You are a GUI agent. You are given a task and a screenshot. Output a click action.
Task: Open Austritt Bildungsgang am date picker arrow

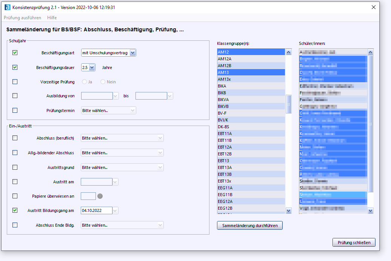(x=115, y=210)
